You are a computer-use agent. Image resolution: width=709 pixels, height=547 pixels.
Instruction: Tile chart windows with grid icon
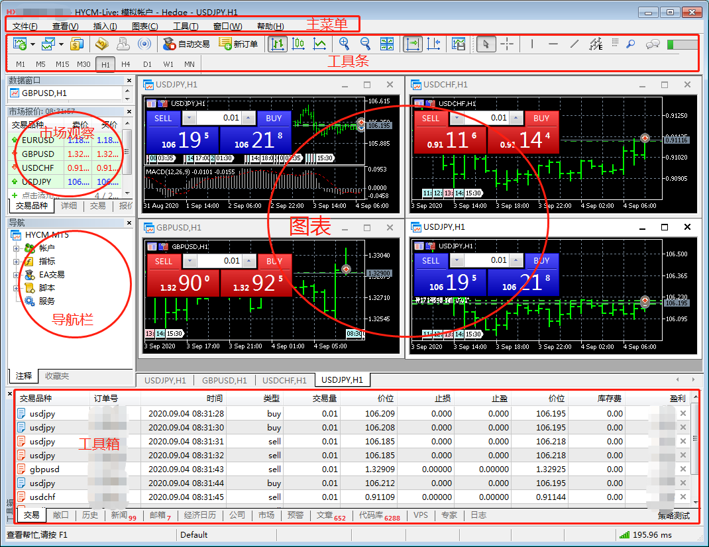pyautogui.click(x=386, y=44)
